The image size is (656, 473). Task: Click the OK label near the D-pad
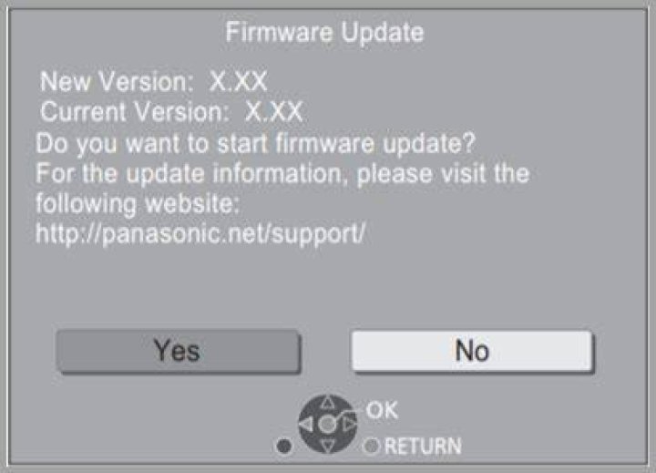(382, 410)
